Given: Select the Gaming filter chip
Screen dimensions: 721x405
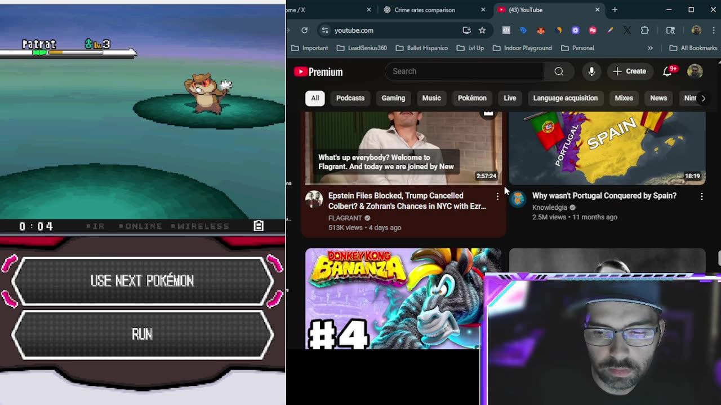Looking at the screenshot, I should tap(393, 98).
